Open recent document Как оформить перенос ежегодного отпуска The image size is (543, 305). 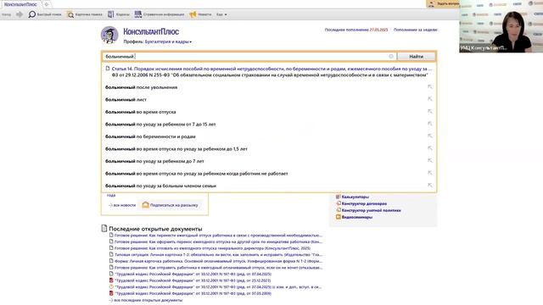218,241
